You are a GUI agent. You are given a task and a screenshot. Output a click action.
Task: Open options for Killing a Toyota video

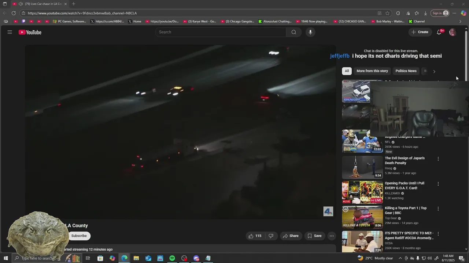438,209
